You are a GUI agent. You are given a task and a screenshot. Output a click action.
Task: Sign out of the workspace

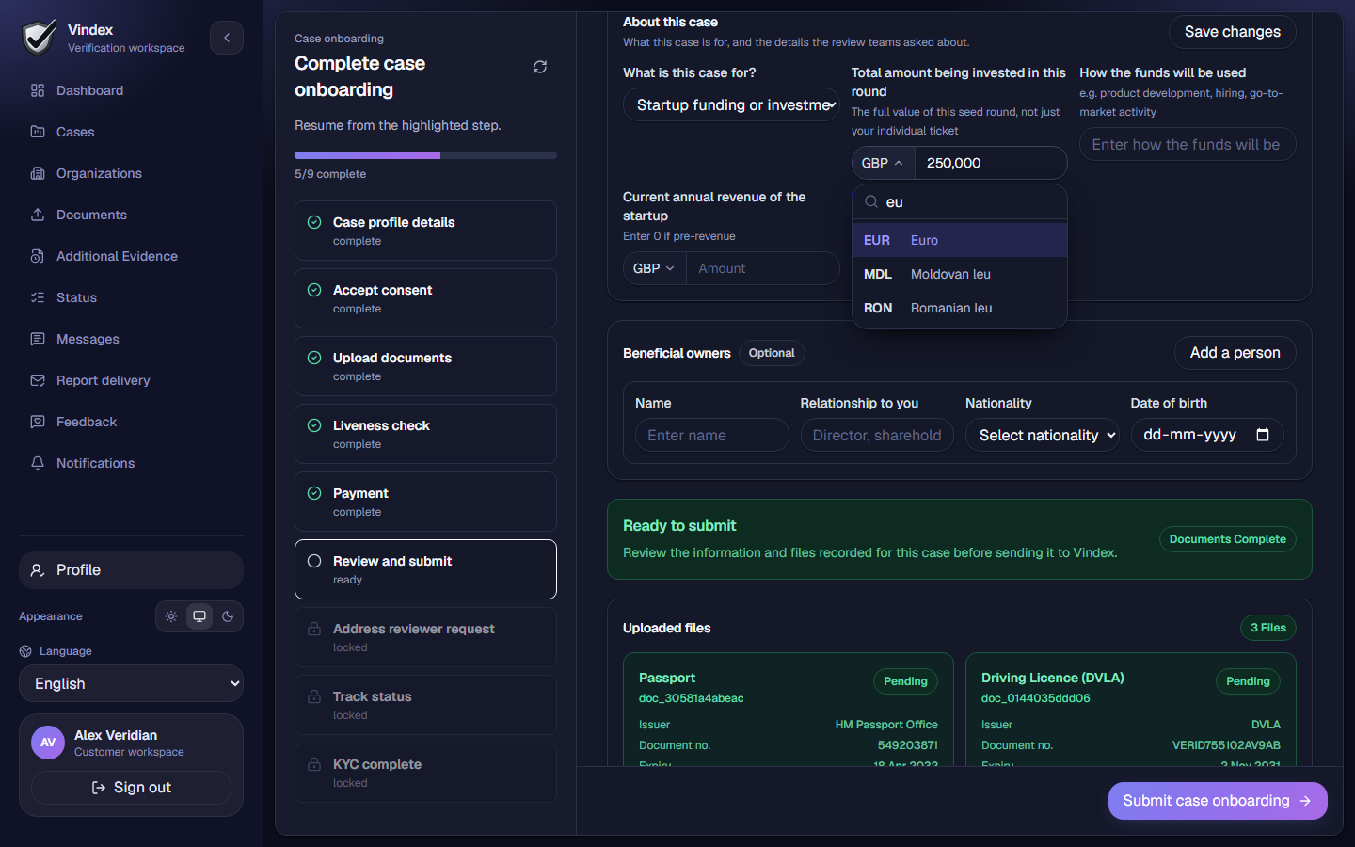point(131,788)
